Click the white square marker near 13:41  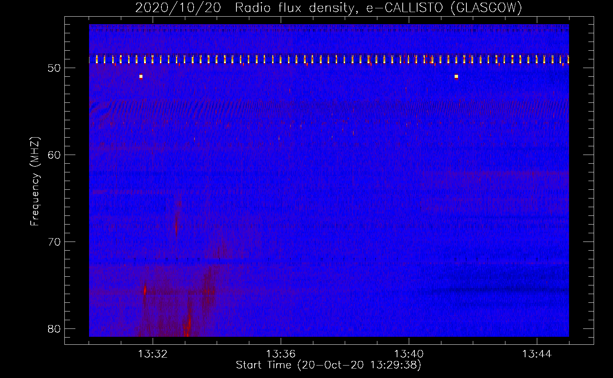click(x=456, y=76)
